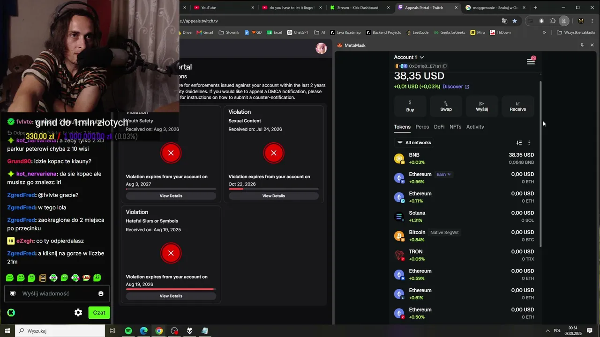The width and height of the screenshot is (600, 337).
Task: Open a new browser tab
Action: [535, 7]
